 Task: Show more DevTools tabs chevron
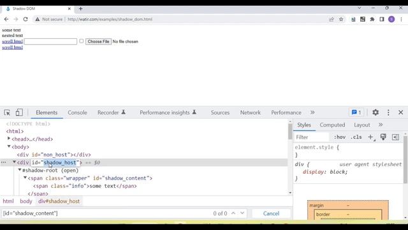click(312, 112)
